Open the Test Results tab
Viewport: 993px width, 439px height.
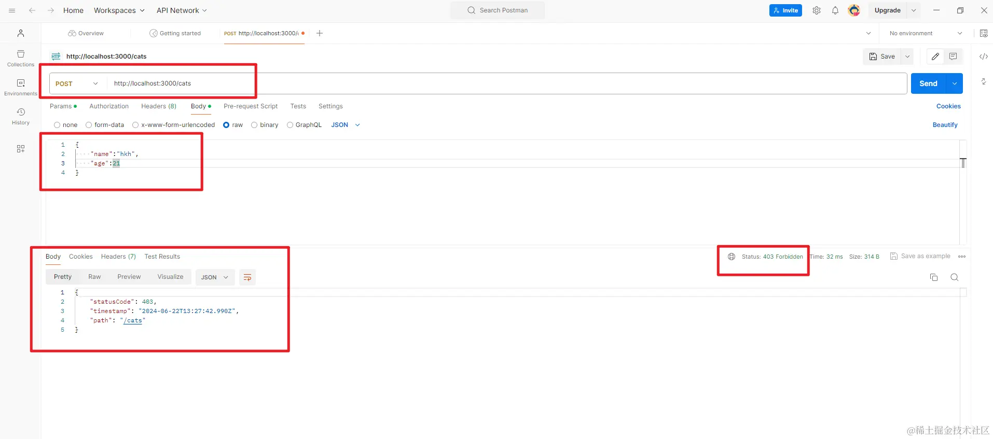(x=162, y=257)
